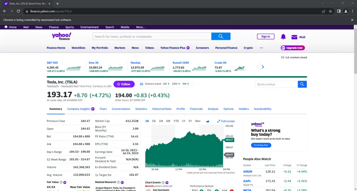
Task: Click the blue search magnifier button
Action: tap(221, 36)
